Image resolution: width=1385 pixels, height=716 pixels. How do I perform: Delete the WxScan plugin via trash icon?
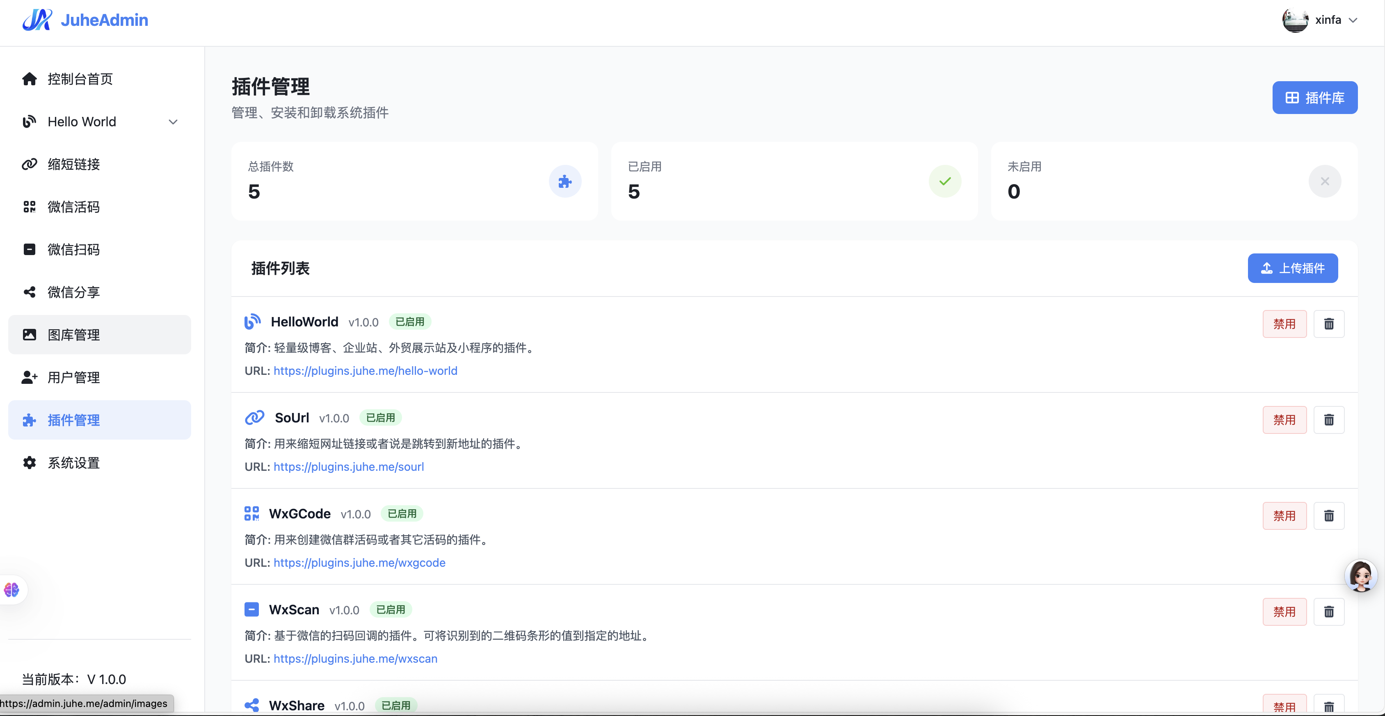tap(1329, 612)
